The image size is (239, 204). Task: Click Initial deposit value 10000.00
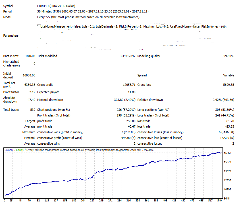29,75
